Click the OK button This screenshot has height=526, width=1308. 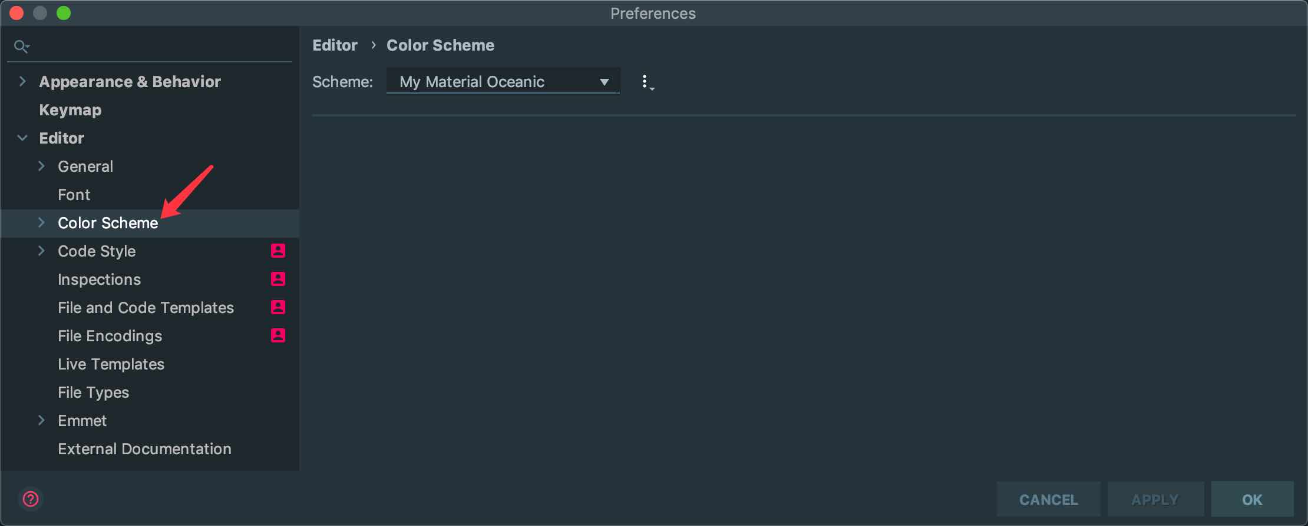1252,500
